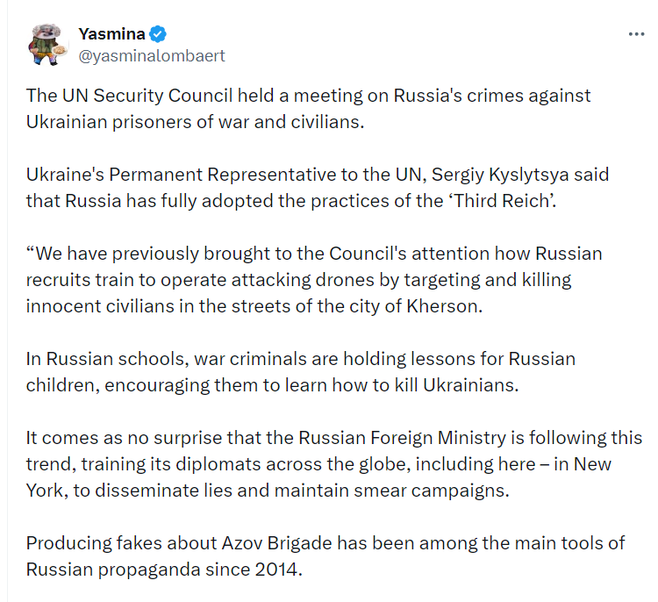
Task: Click the paragraph starting "Producing fakes about"
Action: 325,556
